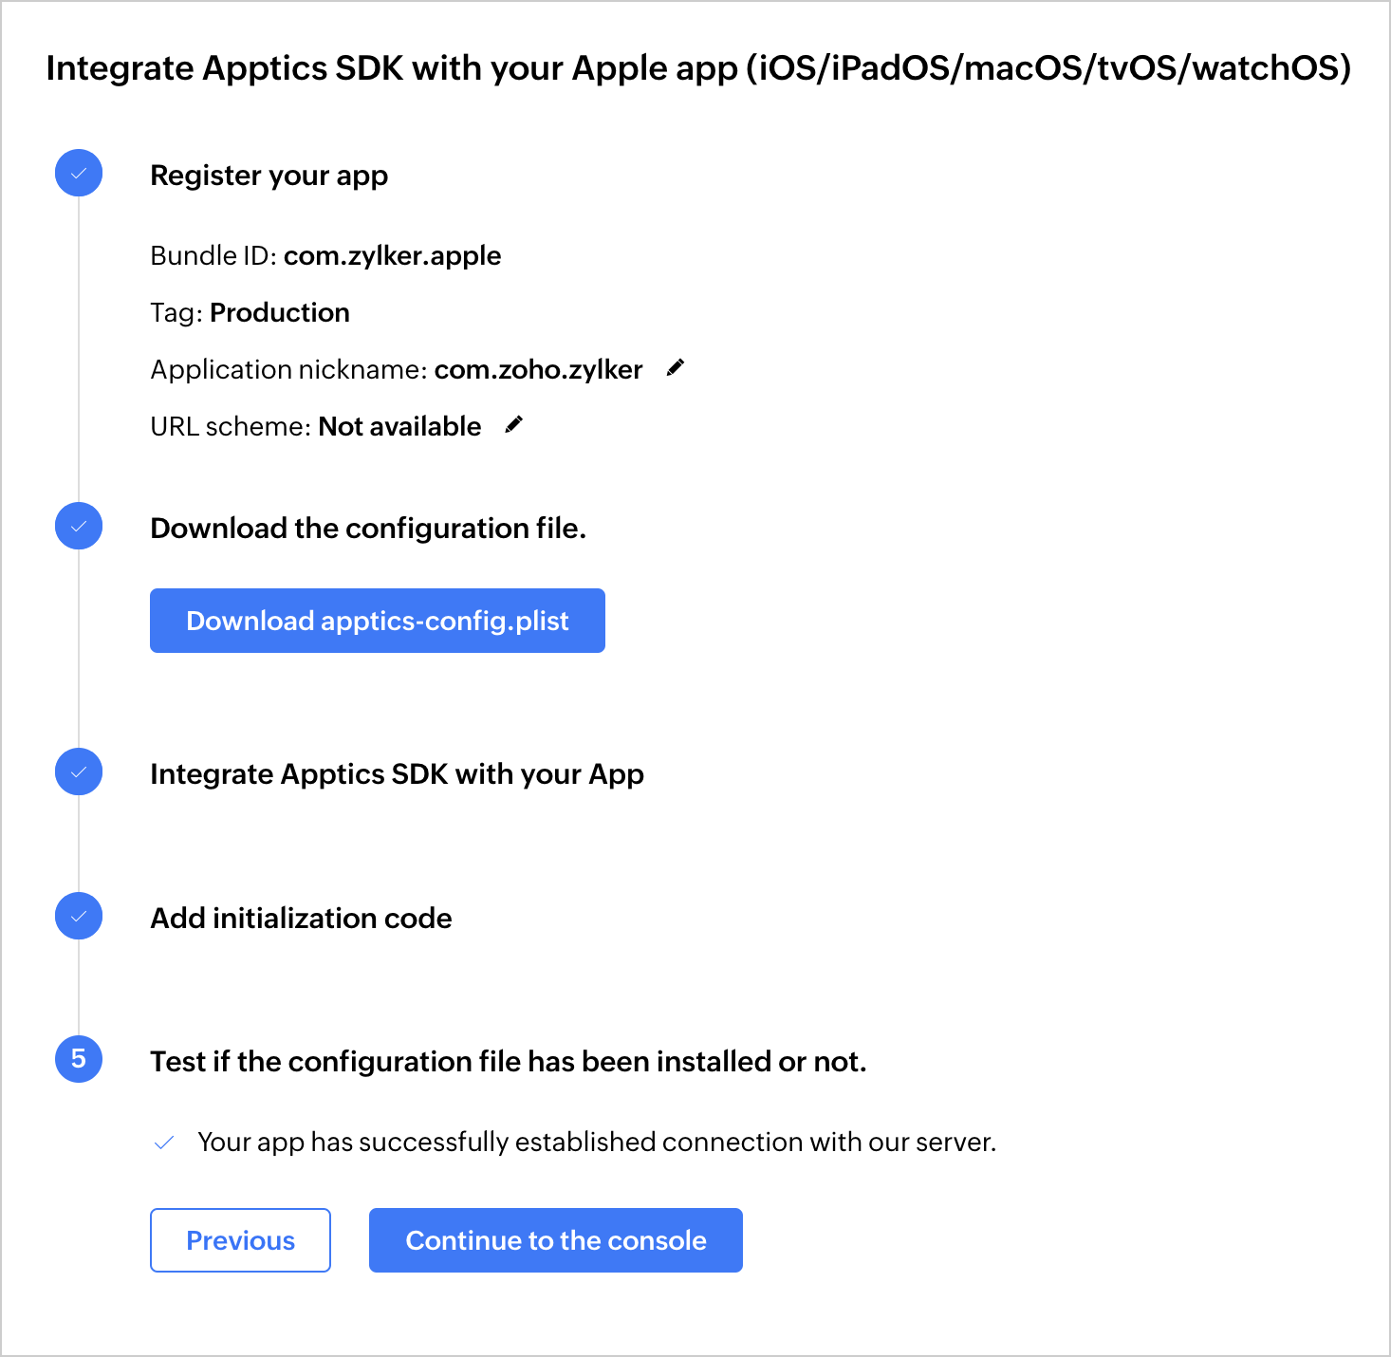Click the successful connection status message
Image resolution: width=1391 pixels, height=1357 pixels.
pyautogui.click(x=597, y=1142)
